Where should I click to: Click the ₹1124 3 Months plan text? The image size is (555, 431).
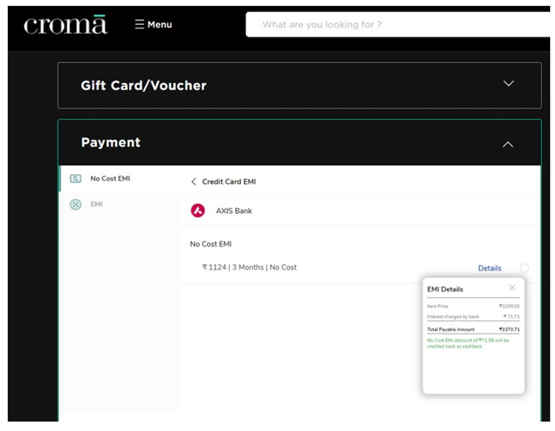point(249,267)
